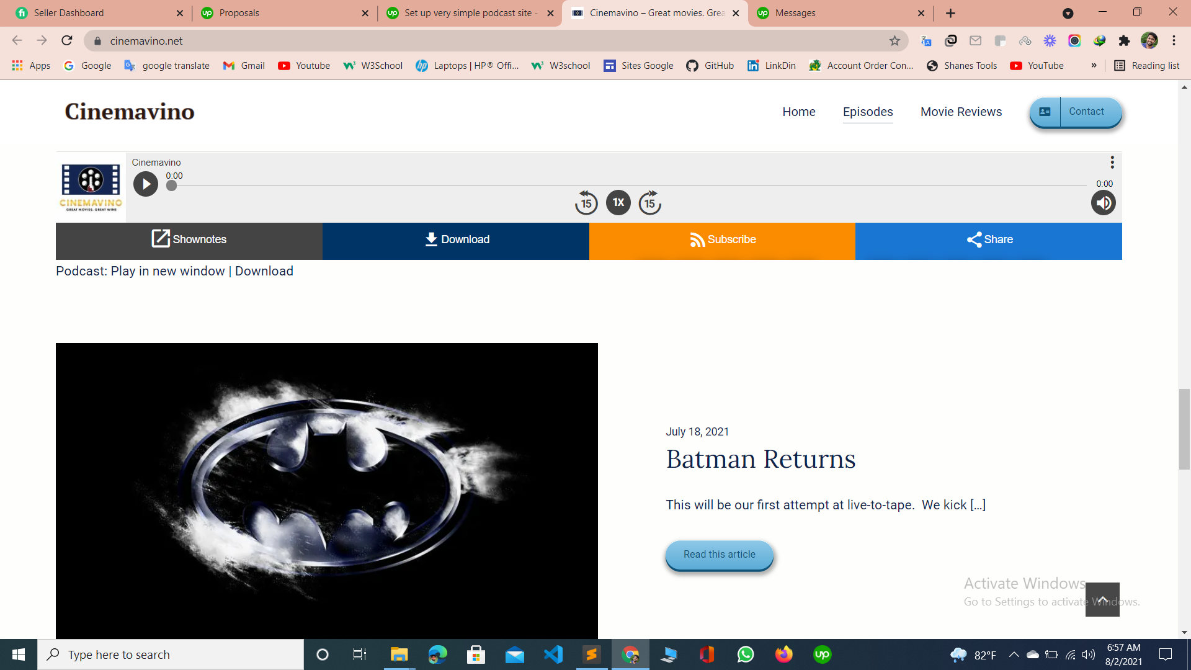The image size is (1191, 670).
Task: Change the 1X playback speed
Action: 618,203
